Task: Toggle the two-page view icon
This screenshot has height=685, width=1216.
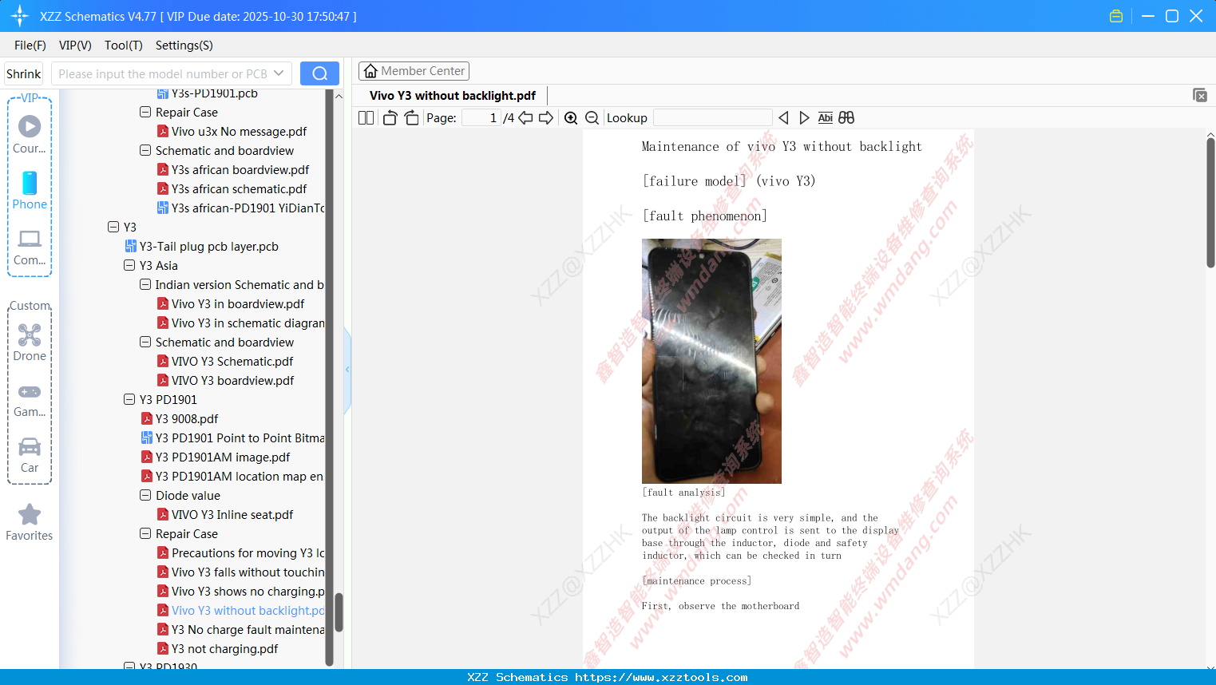Action: 366,118
